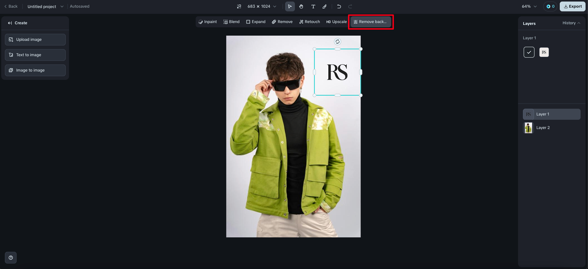588x269 pixels.
Task: Select the hand pan tool
Action: pyautogui.click(x=301, y=6)
